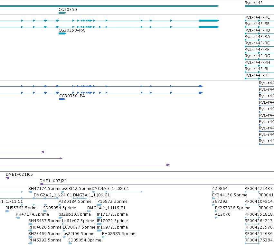Select the DME1-007J21 clone label
Viewport: 274px width, 245px height.
coord(53,181)
